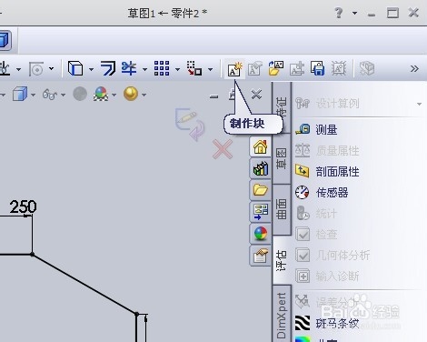
Task: Click the Save Block floppy-disk icon
Action: (317, 68)
